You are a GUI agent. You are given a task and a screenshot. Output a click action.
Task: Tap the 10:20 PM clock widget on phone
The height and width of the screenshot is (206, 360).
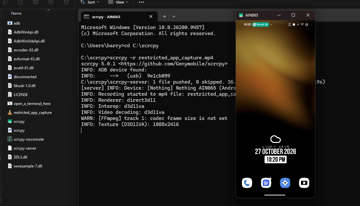(x=275, y=159)
